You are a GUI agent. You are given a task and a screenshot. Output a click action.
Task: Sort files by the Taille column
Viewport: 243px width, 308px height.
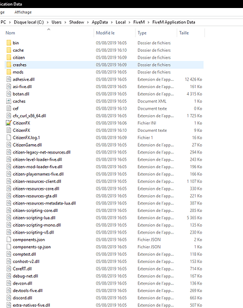(x=184, y=33)
